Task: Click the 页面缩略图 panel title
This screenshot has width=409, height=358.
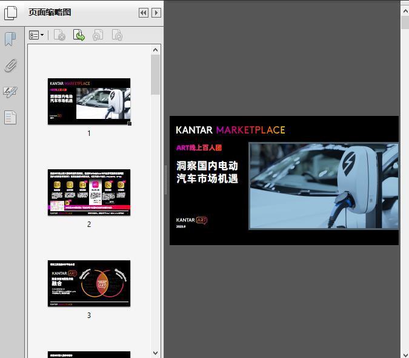Action: tap(50, 12)
